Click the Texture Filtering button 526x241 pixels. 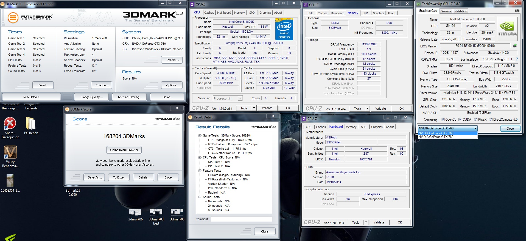tap(130, 97)
